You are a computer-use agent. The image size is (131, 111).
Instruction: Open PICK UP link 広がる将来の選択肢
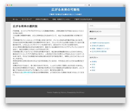99,51
